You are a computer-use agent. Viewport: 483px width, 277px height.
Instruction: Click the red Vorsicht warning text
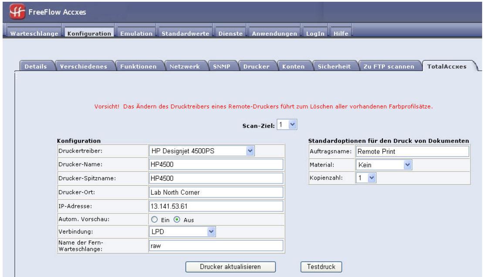[263, 107]
